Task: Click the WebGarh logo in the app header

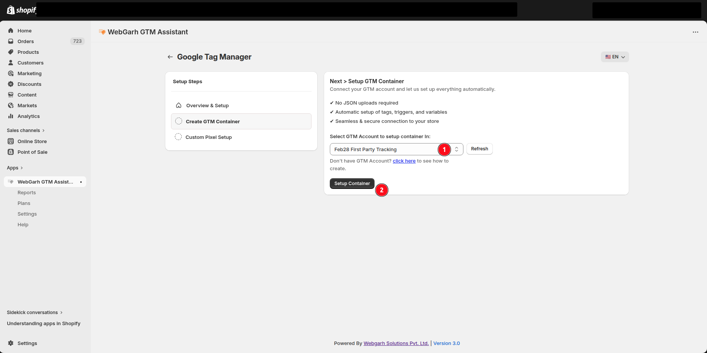Action: coord(102,32)
